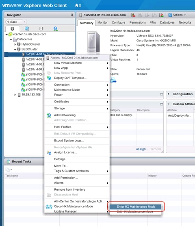Viewport: 195px width, 226px height.
Task: Click the vcenter.hx.lab.cisco.com vCenter icon
Action: 11,34
